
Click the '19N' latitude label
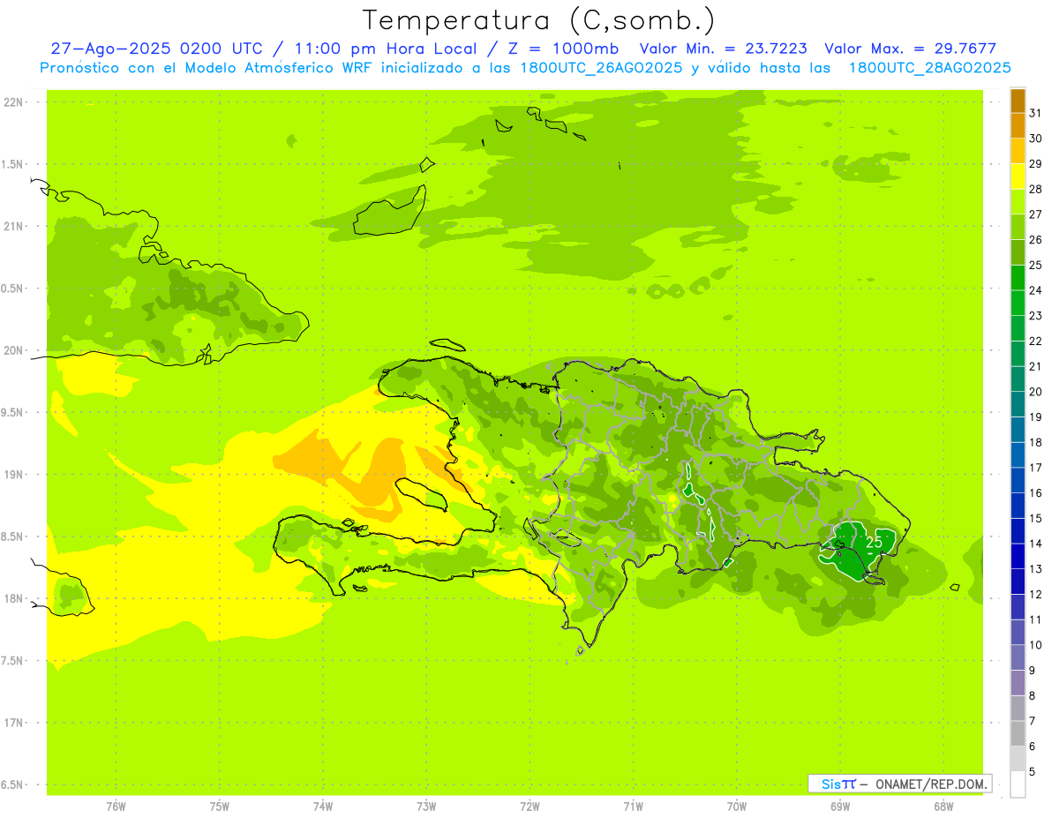pyautogui.click(x=13, y=475)
